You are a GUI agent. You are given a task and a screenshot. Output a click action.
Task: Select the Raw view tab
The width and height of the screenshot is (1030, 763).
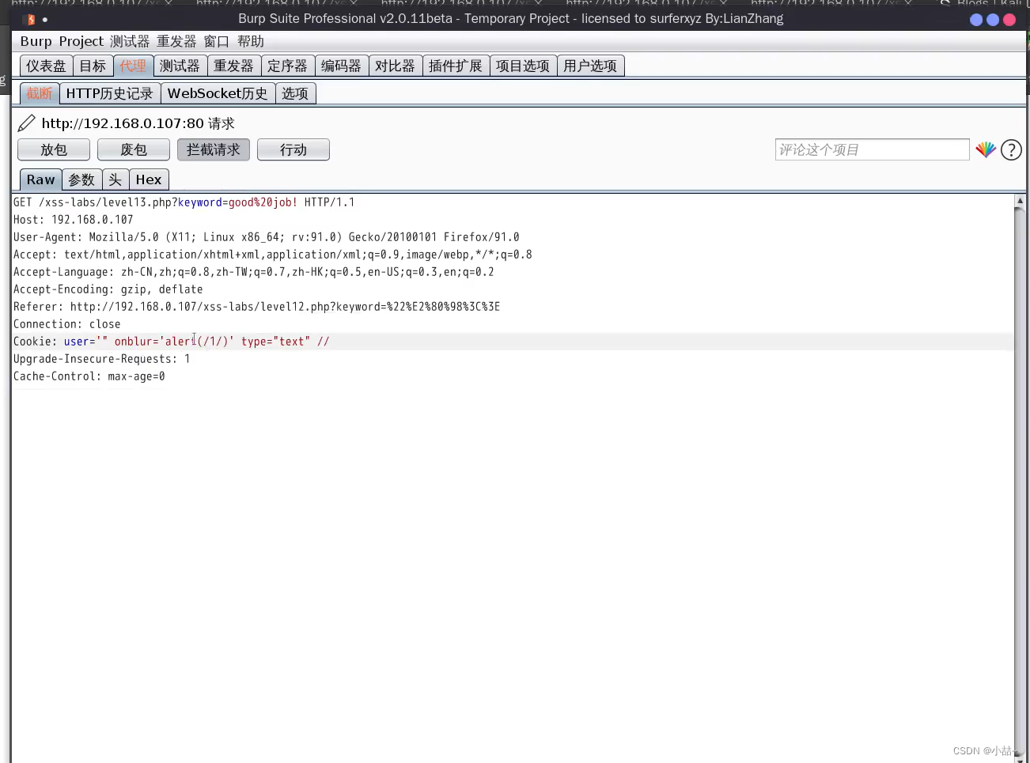[41, 179]
